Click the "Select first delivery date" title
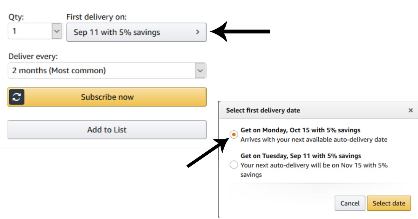Screen dimensions: 418x219 point(263,110)
